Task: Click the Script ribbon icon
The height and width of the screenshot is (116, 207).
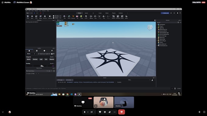Action: (x=82, y=17)
